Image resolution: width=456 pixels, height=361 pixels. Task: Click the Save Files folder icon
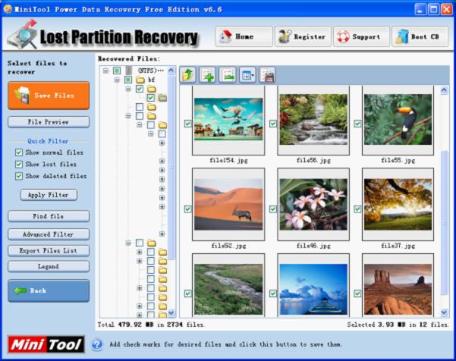point(23,96)
